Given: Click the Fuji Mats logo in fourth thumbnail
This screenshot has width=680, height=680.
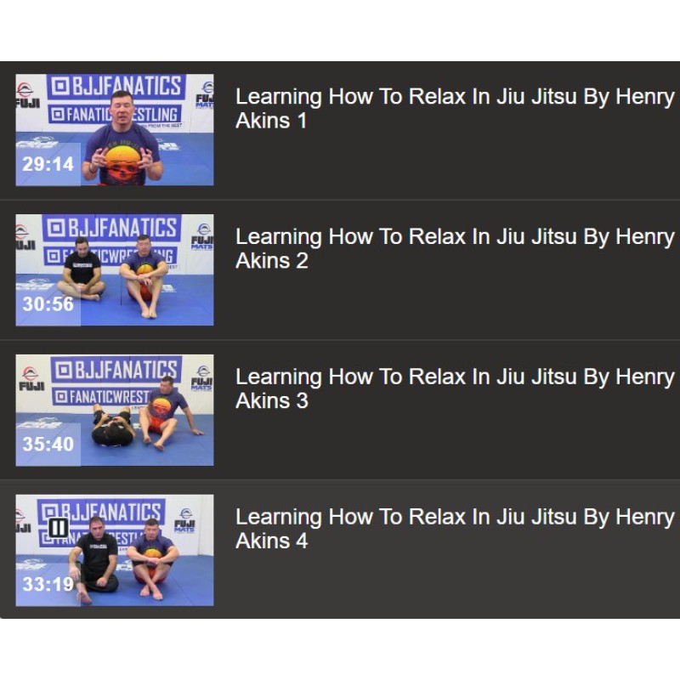Looking at the screenshot, I should [x=184, y=520].
